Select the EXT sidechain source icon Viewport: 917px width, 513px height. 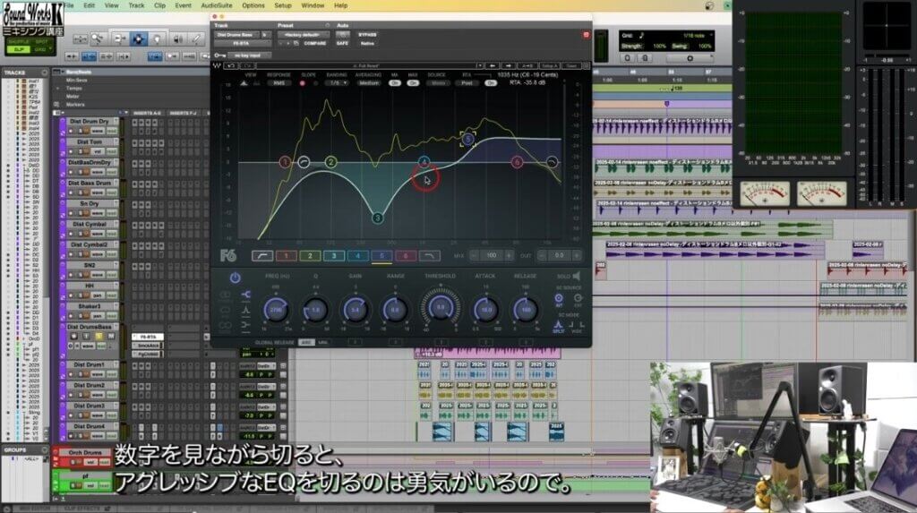tap(578, 300)
